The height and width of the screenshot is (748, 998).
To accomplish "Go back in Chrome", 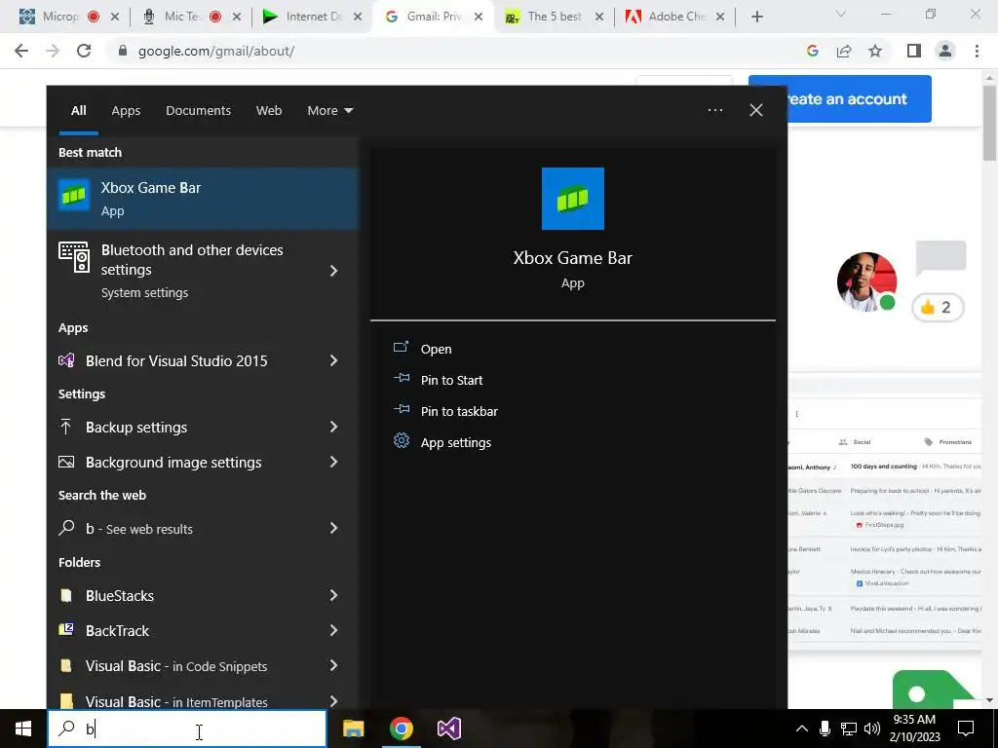I will point(21,51).
